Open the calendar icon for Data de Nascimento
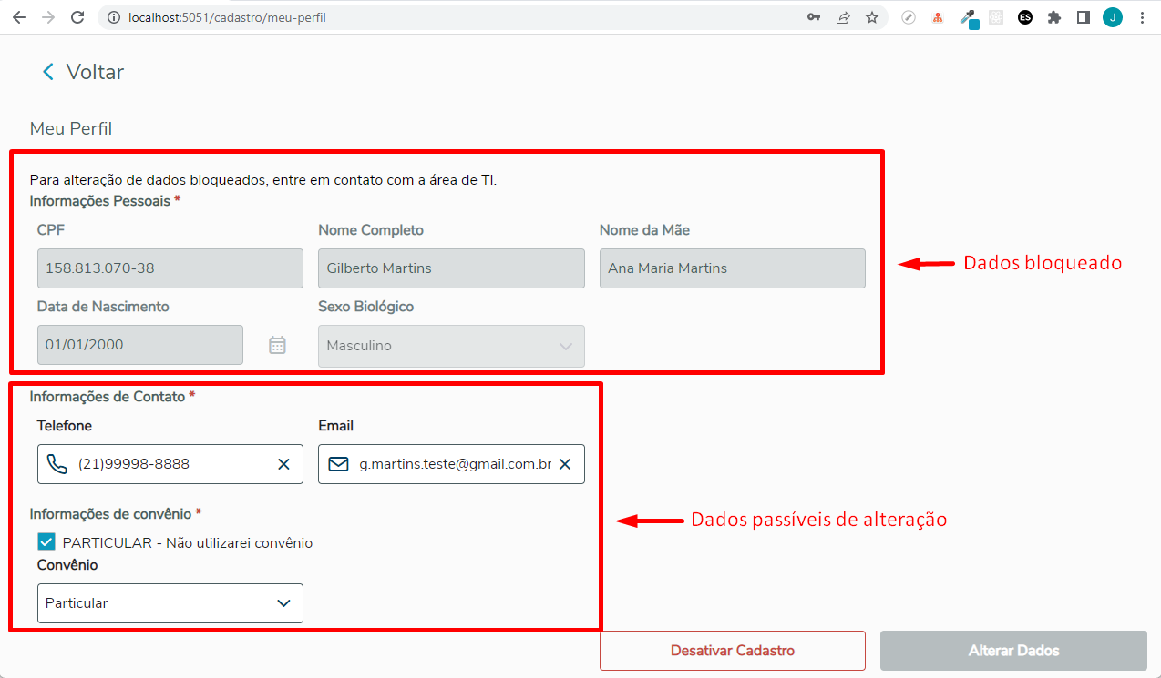This screenshot has width=1161, height=678. [277, 345]
